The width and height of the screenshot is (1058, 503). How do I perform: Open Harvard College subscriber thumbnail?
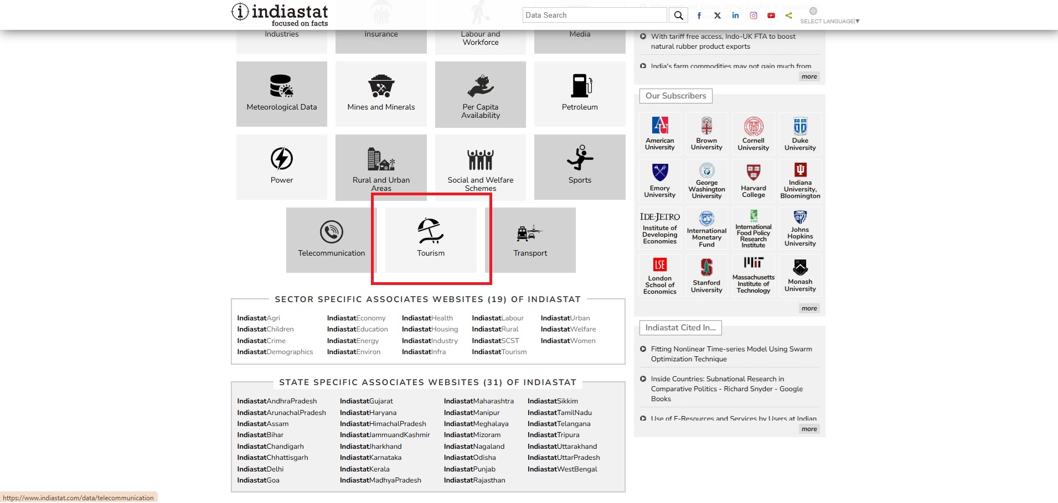pos(753,180)
